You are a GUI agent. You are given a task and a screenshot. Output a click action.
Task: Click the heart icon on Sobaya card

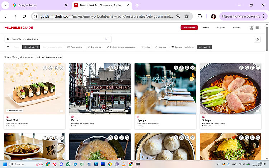coord(258,68)
